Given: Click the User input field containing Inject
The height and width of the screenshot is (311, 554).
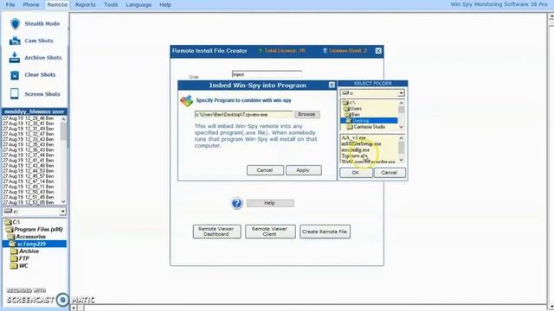Looking at the screenshot, I should (x=267, y=74).
